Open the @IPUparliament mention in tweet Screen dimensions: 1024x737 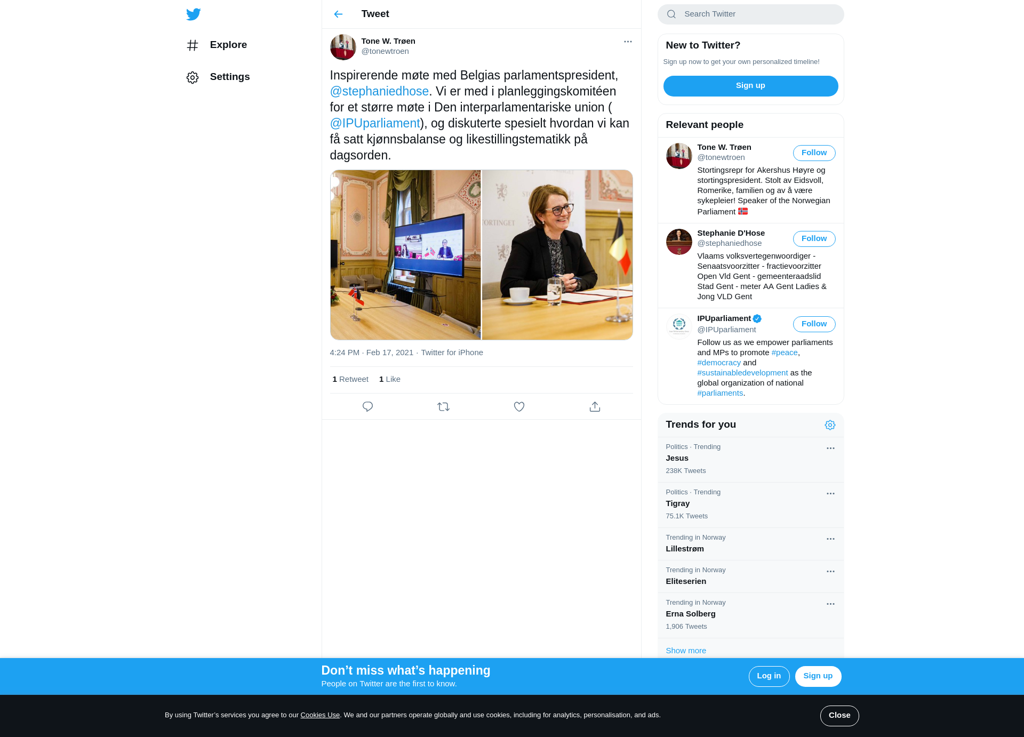(375, 123)
